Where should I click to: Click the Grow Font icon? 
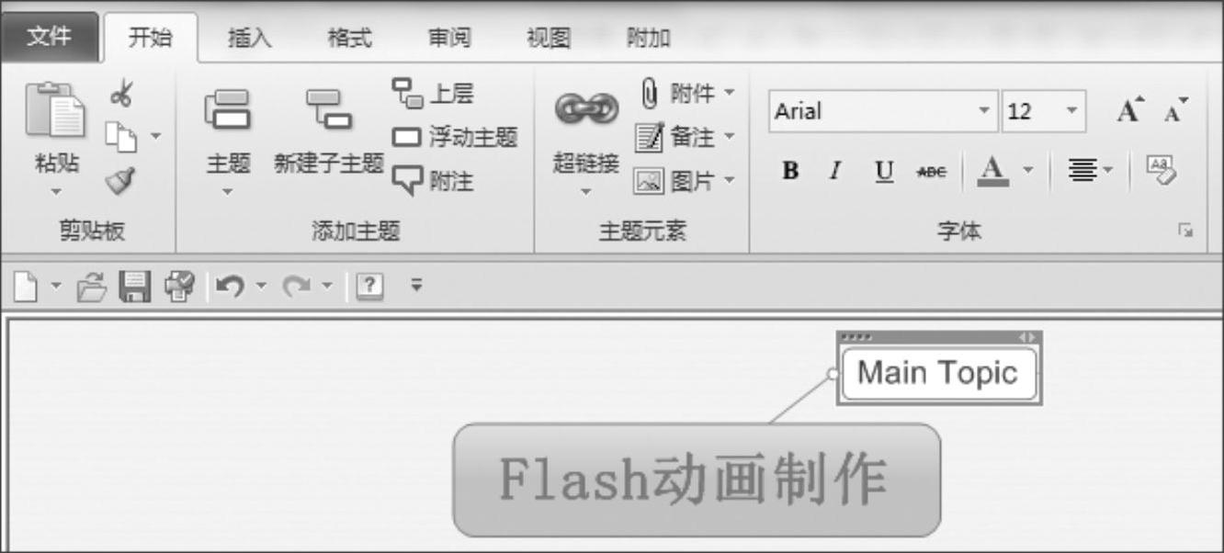point(1131,110)
